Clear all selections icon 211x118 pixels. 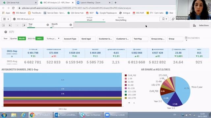[24, 25]
